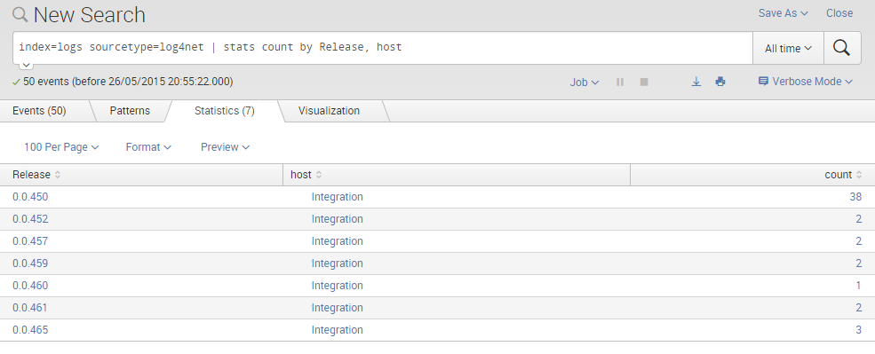The width and height of the screenshot is (875, 354).
Task: Sort by count column arrows
Action: click(x=858, y=175)
